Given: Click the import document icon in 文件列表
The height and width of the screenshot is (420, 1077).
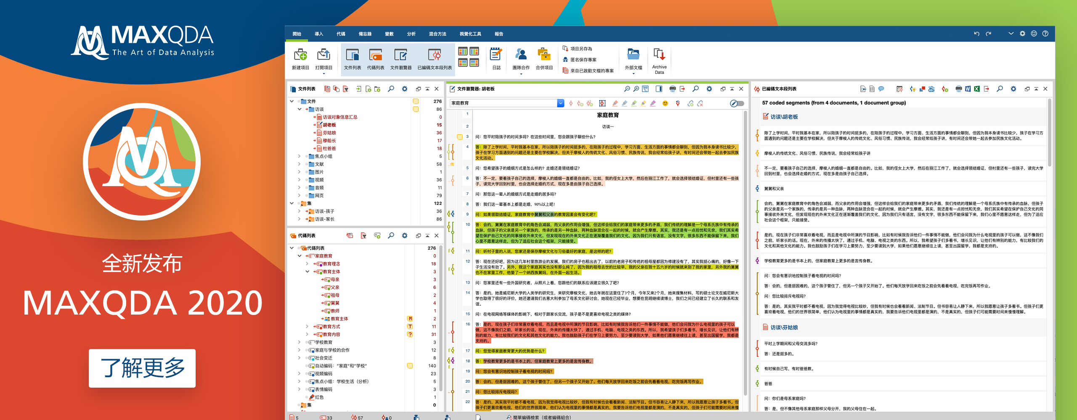Looking at the screenshot, I should 358,89.
